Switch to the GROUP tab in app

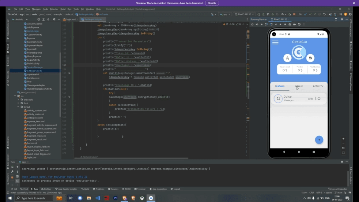pyautogui.click(x=299, y=86)
